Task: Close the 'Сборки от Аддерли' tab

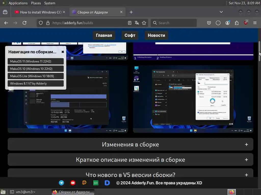Action: pos(121,12)
